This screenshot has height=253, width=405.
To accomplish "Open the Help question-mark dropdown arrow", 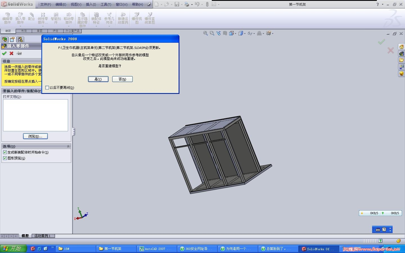I will coord(382,4).
